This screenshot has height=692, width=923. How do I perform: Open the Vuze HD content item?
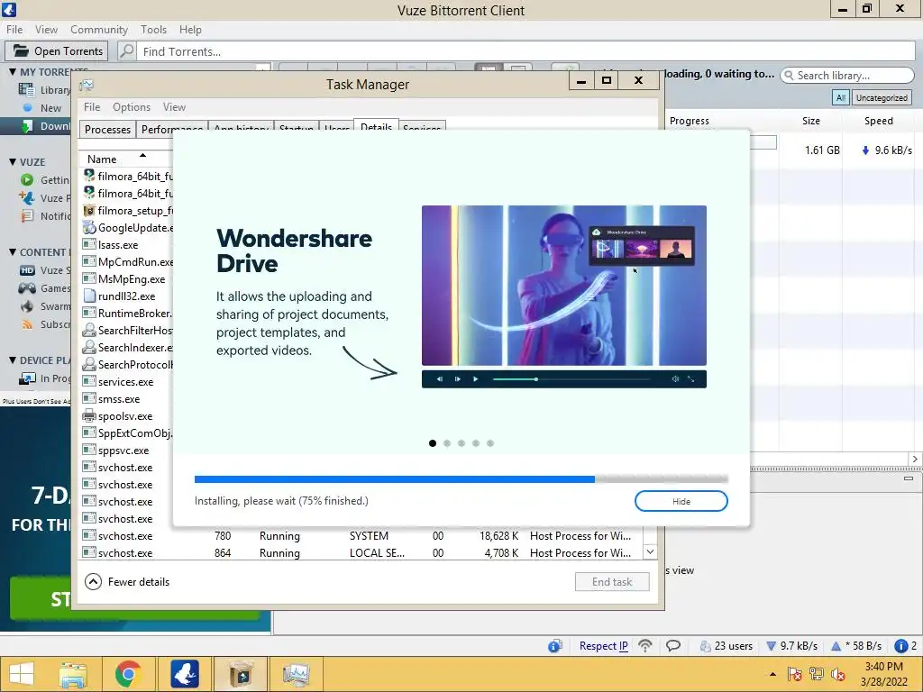click(x=45, y=270)
